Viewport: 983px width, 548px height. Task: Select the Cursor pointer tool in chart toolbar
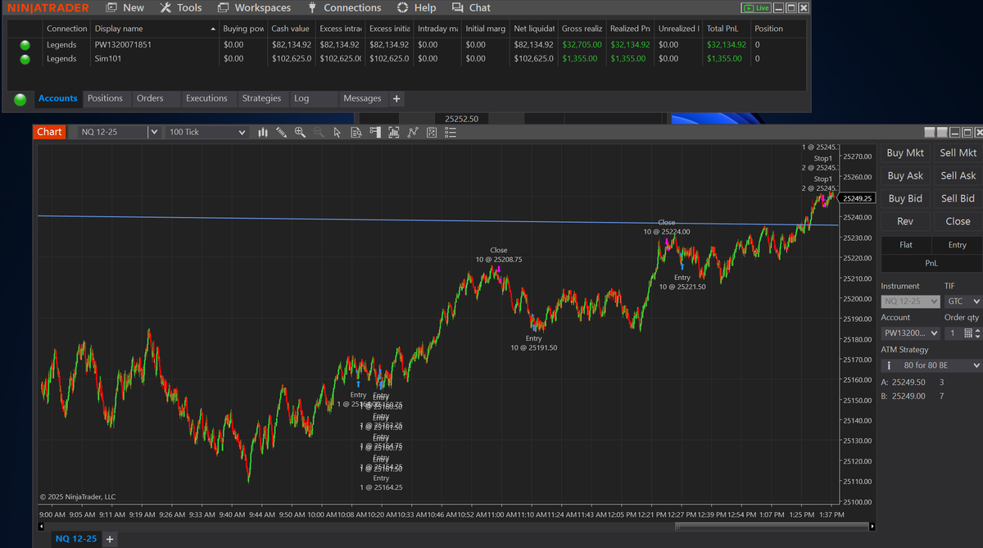click(337, 132)
